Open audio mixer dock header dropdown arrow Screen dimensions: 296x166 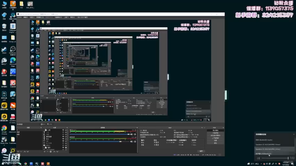137,128
